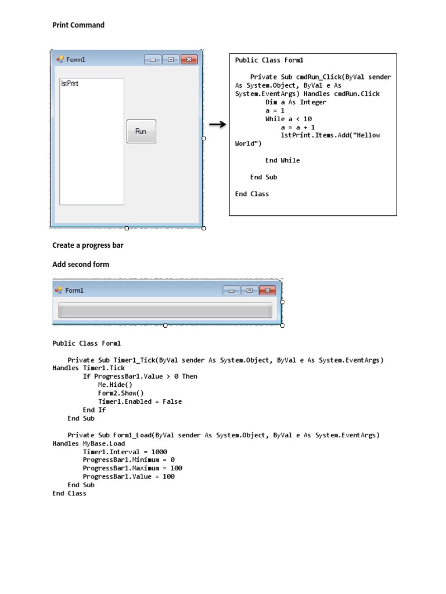Click the Form1 icon in the top form's title bar

coord(60,59)
